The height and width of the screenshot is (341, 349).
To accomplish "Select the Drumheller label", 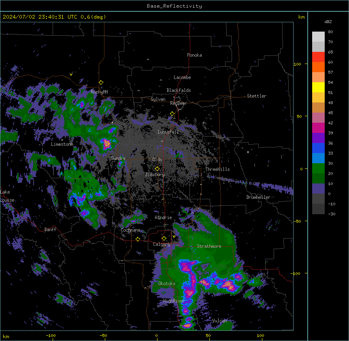I will (258, 197).
